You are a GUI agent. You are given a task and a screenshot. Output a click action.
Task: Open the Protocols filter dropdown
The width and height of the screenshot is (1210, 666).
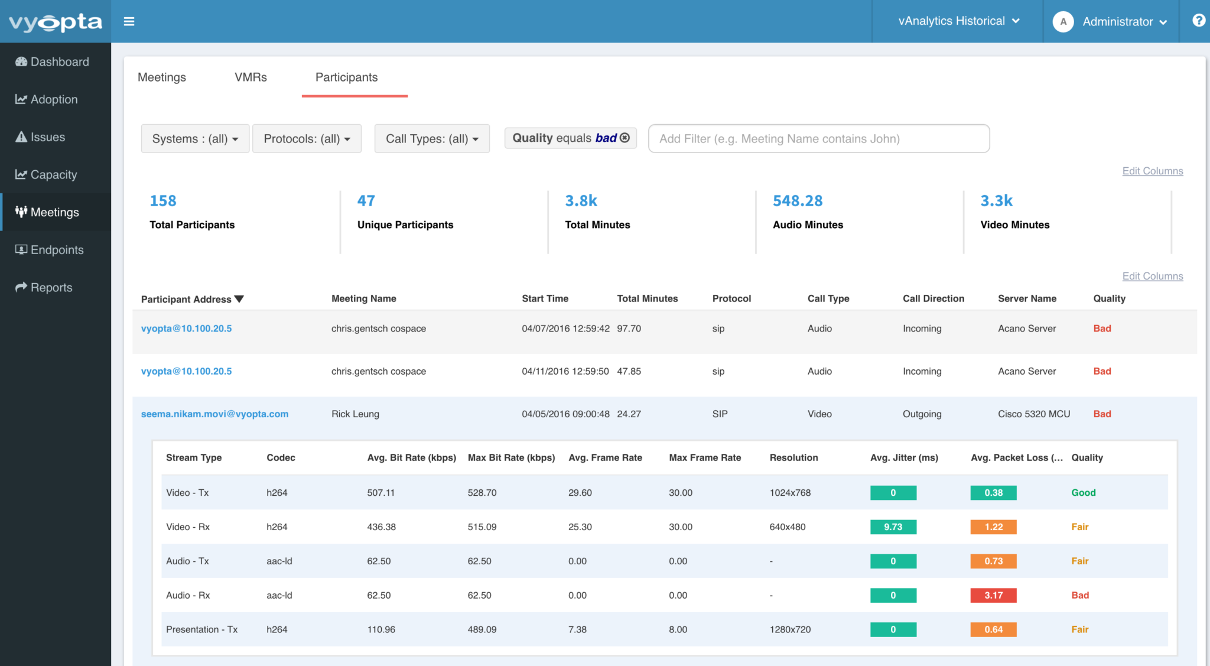tap(307, 138)
